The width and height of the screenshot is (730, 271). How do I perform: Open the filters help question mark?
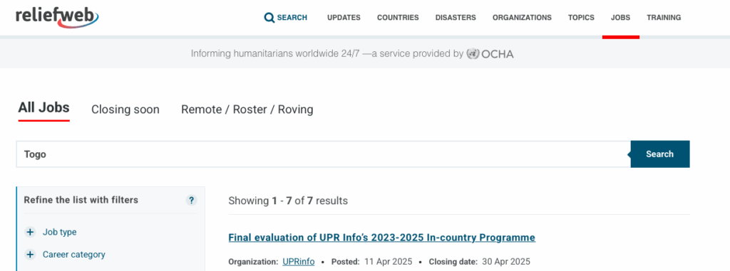tap(191, 201)
